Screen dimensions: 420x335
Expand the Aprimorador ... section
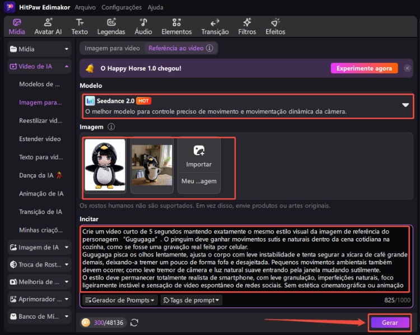pyautogui.click(x=39, y=299)
